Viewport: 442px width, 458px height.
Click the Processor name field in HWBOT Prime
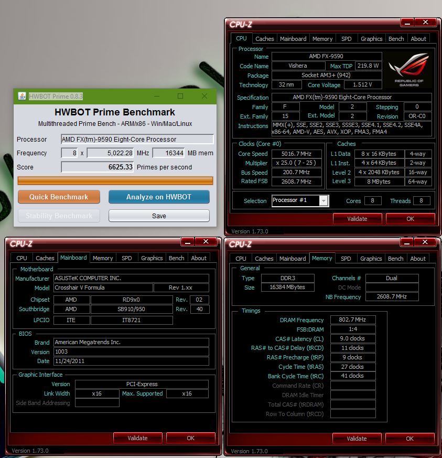click(137, 140)
